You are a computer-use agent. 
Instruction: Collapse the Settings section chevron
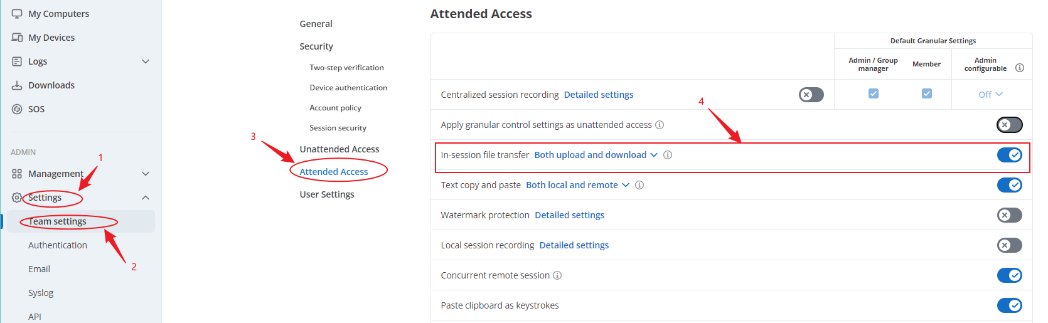(x=146, y=198)
